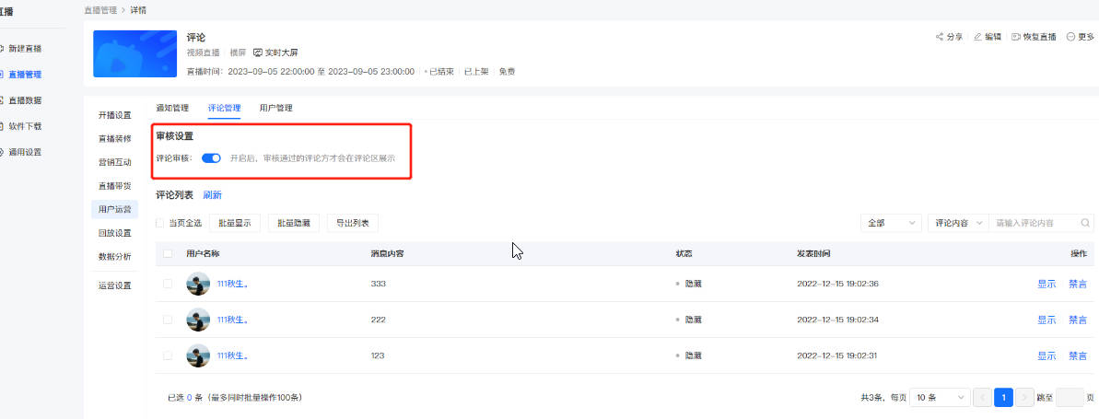Click the 状态 column header
The image size is (1099, 419).
coord(684,253)
